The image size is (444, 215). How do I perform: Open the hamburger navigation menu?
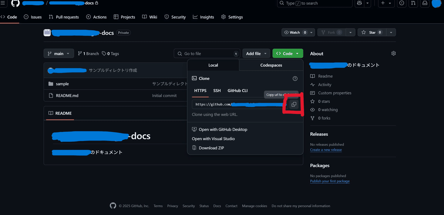tap(3, 3)
